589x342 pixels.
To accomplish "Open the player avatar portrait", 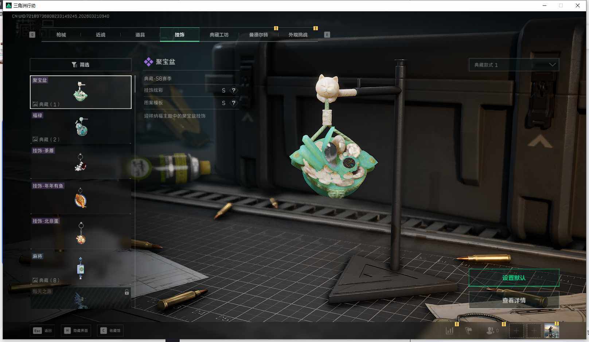I will (x=551, y=331).
